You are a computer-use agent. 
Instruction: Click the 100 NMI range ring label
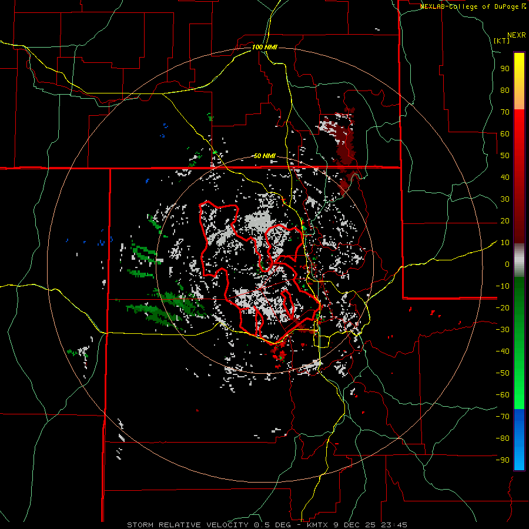(264, 47)
